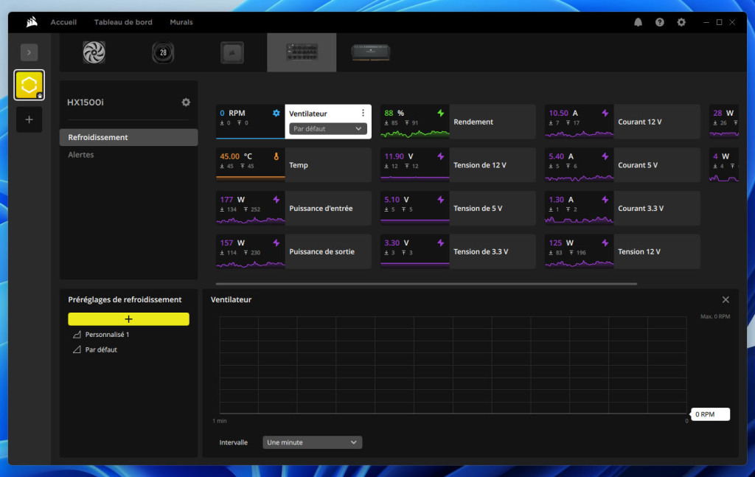Select the PSU device icon
Viewport: 755px width, 477px height.
301,52
